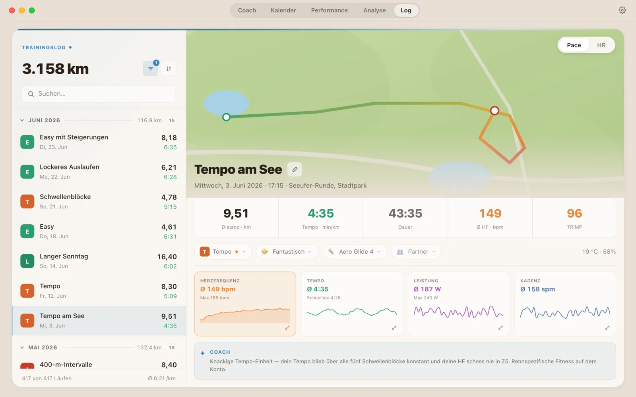Click the L badge of Langer Sonntag

point(27,261)
